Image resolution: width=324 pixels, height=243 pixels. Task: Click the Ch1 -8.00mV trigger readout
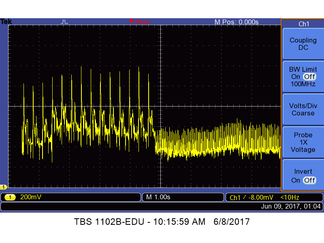tap(251, 197)
